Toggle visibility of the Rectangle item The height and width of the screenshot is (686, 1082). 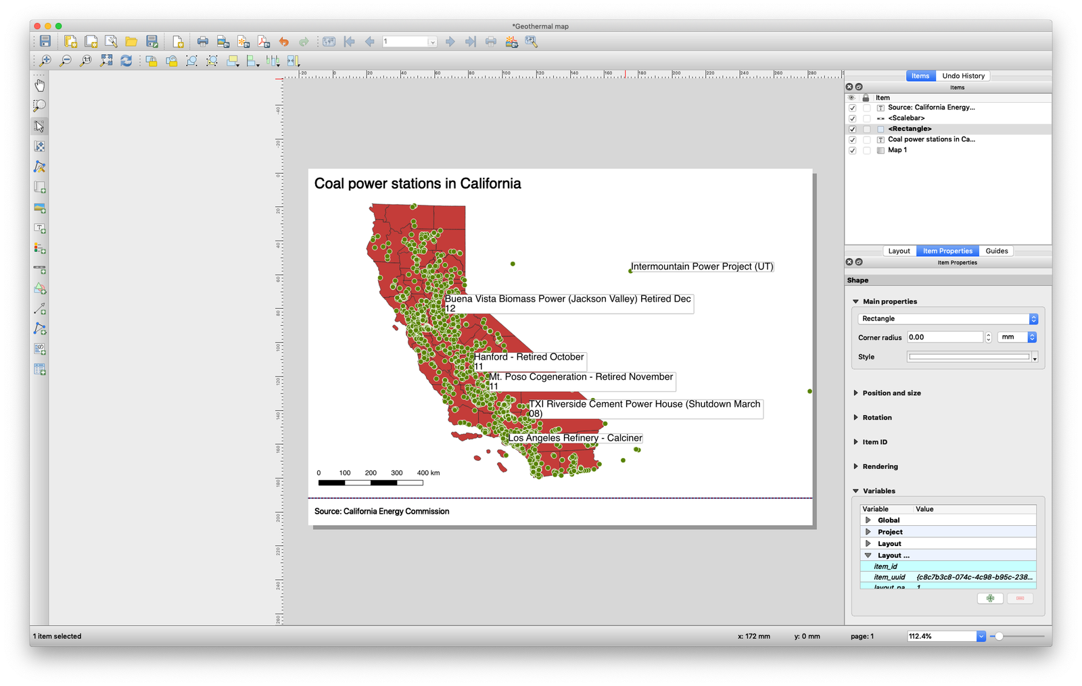[852, 129]
